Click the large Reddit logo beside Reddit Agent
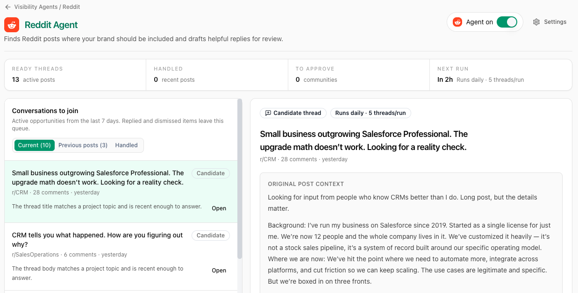 pos(12,25)
